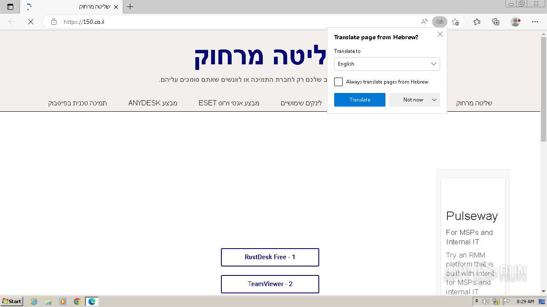Open a new tab with plus icon
Screen dimensions: 547x307
[130, 7]
